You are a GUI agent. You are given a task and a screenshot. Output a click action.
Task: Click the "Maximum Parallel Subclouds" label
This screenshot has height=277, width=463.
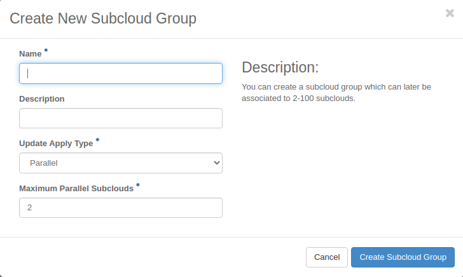coord(76,189)
